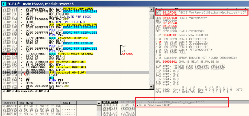Click the EDX register value 0040216A
Viewport: 249px width, 116px height.
click(x=170, y=18)
